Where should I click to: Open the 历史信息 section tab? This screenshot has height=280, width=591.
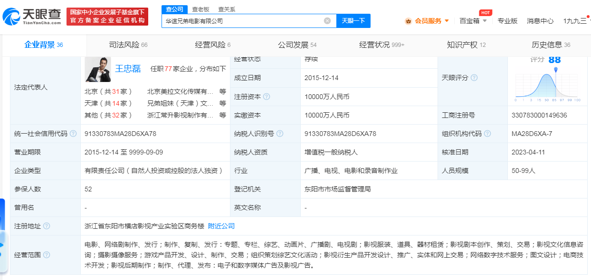point(551,45)
